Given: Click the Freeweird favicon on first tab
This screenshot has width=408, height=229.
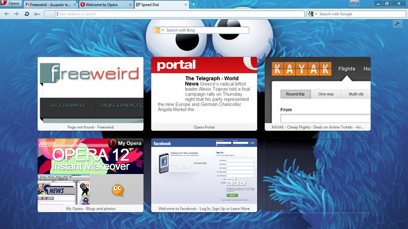Looking at the screenshot, I should click(x=27, y=5).
